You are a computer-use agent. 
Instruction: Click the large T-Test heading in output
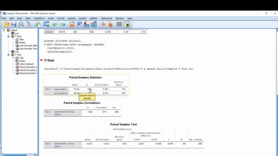pyautogui.click(x=49, y=60)
